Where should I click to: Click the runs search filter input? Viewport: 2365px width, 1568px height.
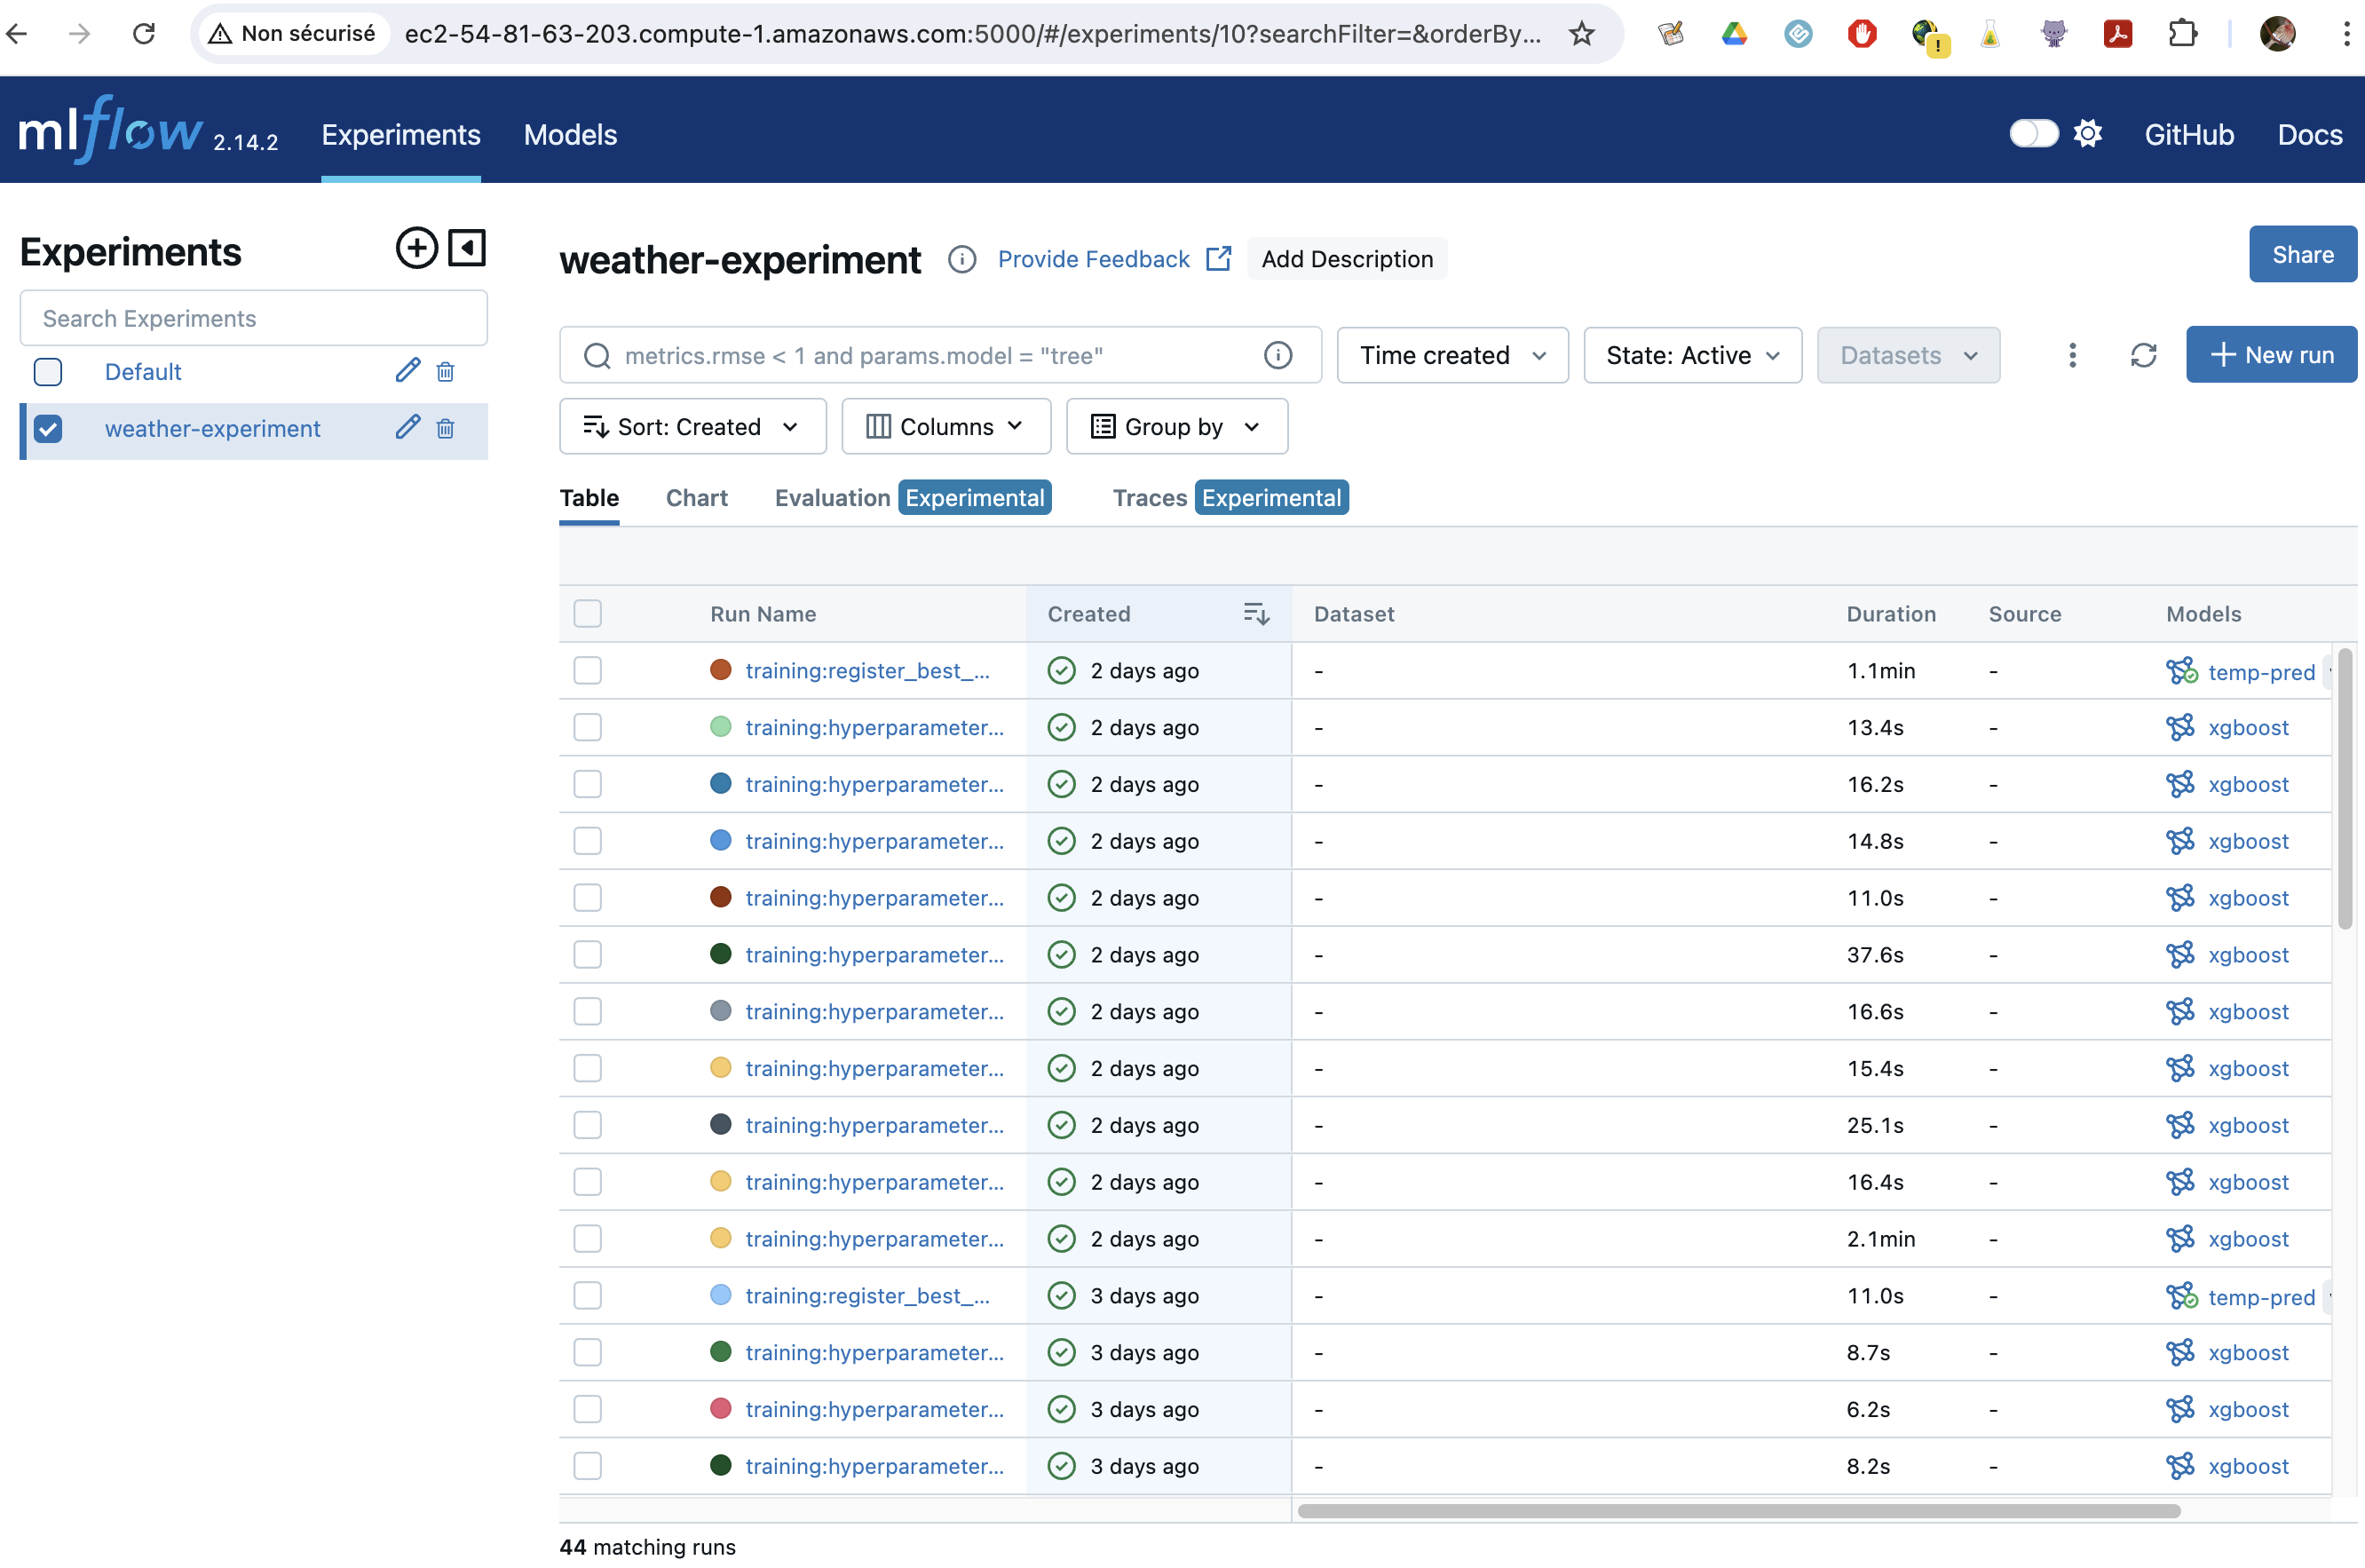coord(939,355)
